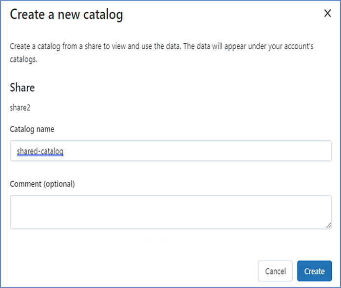This screenshot has width=341, height=288.
Task: Click the word name in Catalog name label
Action: (x=44, y=129)
